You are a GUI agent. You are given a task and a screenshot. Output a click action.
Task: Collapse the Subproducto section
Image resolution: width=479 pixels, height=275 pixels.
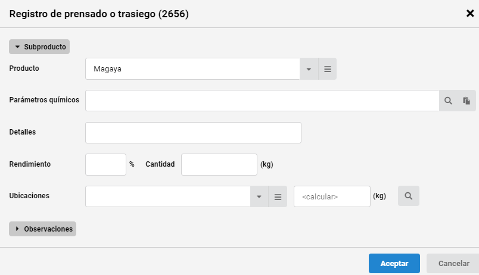coord(39,46)
